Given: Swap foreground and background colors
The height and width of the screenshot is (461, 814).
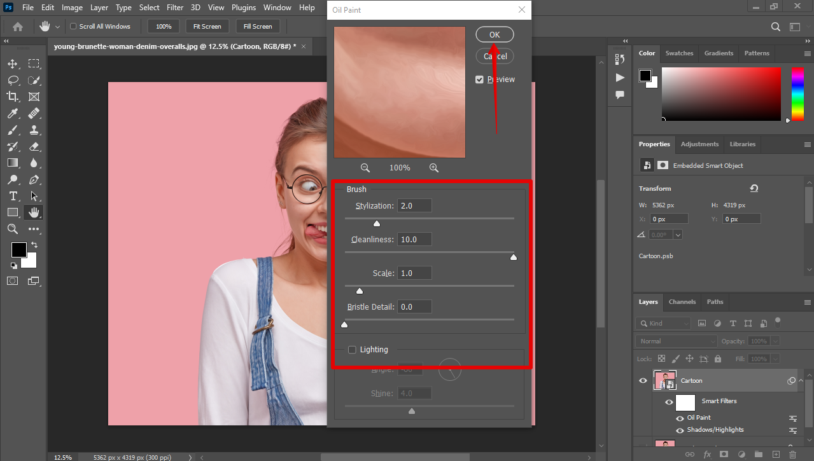Looking at the screenshot, I should (x=34, y=245).
